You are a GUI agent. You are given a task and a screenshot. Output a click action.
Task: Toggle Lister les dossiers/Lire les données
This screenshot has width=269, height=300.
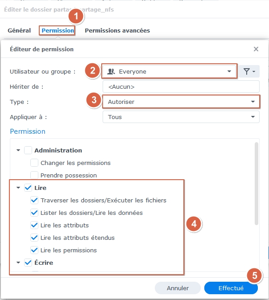click(34, 213)
